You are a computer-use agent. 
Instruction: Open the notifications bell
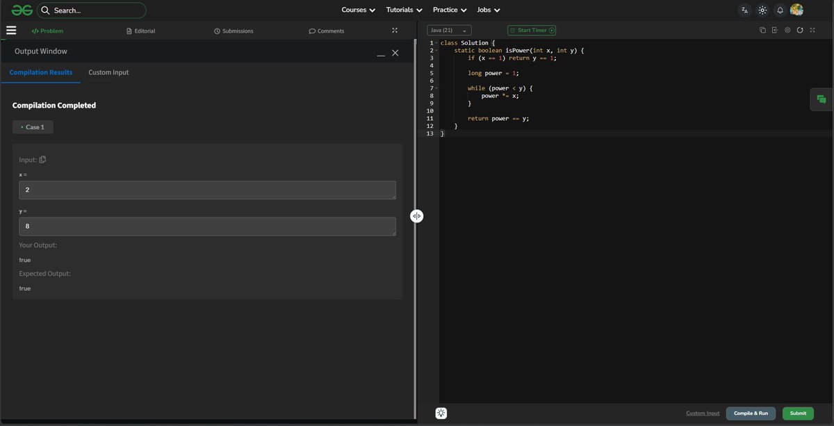[x=780, y=10]
